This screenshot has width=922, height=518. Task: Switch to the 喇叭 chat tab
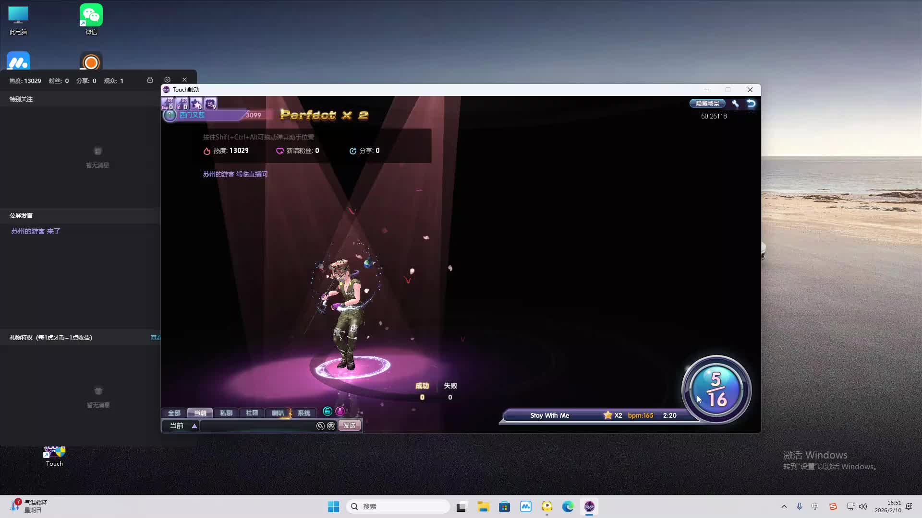(x=278, y=413)
